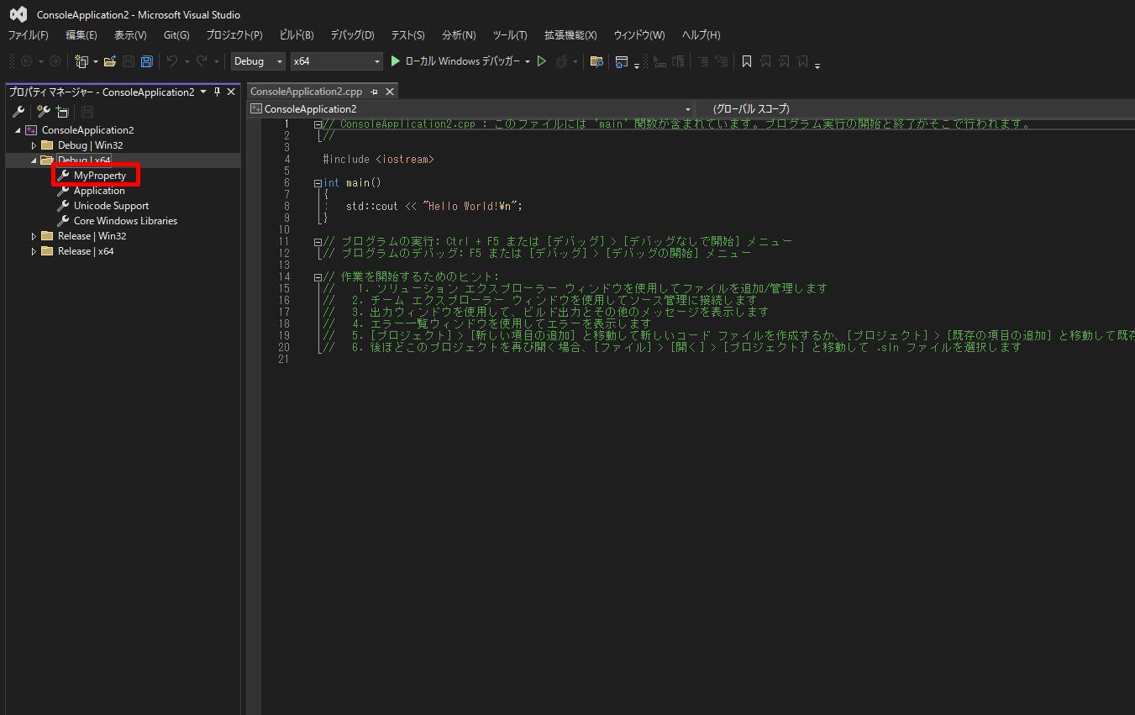Toggle a bookmark on the current line

click(x=746, y=61)
